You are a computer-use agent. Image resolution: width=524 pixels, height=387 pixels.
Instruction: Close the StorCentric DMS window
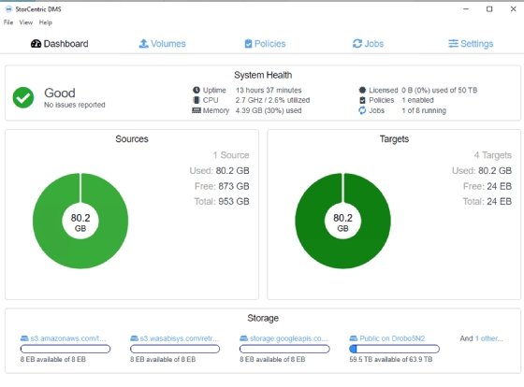[514, 9]
